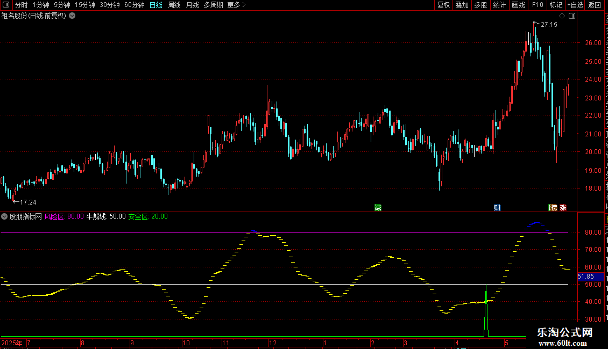
Task: Click the red 涨 marker
Action: pyautogui.click(x=563, y=208)
